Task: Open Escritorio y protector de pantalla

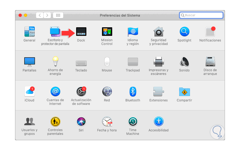Action: click(55, 32)
